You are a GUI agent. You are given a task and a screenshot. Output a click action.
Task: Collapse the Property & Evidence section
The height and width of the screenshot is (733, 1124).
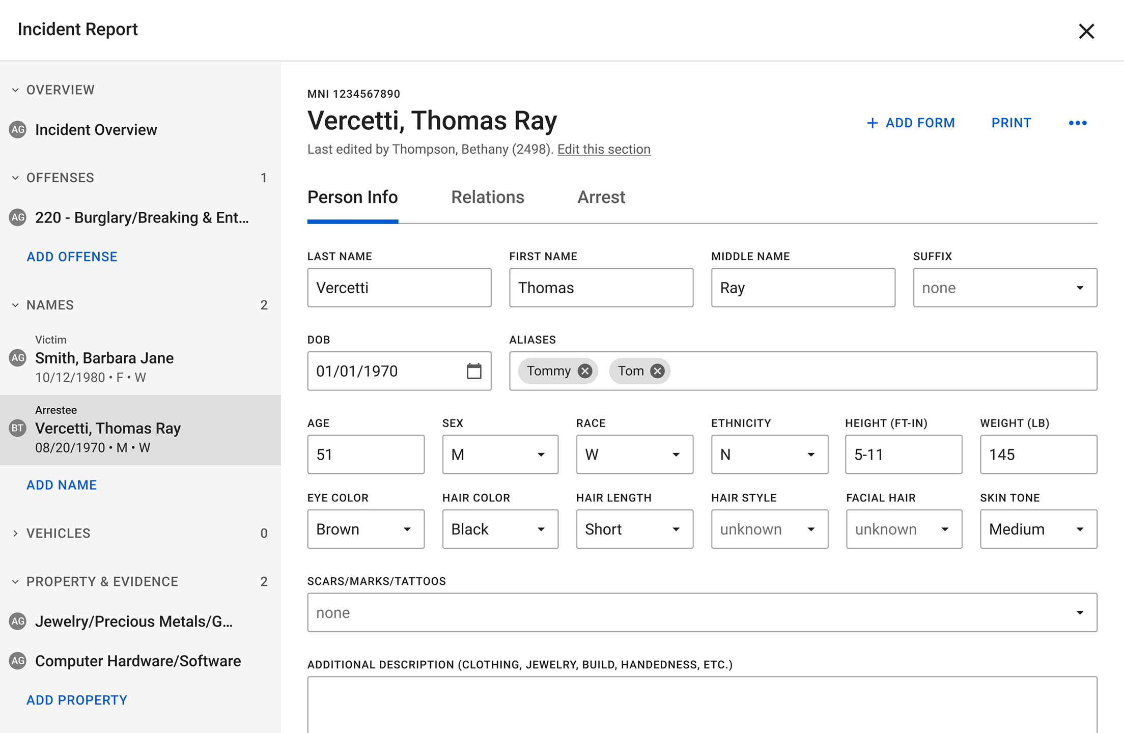coord(15,581)
